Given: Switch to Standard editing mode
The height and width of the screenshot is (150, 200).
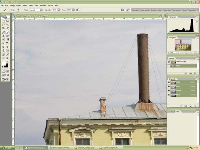Looking at the screenshot, I should tap(4, 71).
